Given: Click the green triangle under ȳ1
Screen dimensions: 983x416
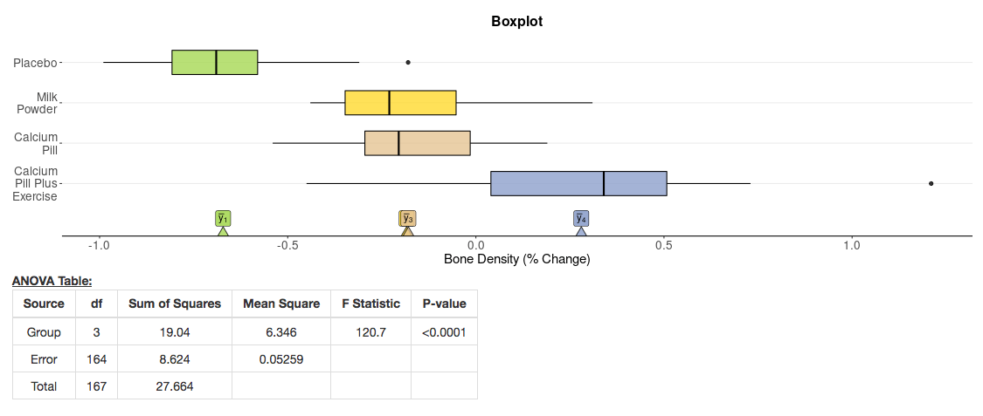Looking at the screenshot, I should coord(223,231).
